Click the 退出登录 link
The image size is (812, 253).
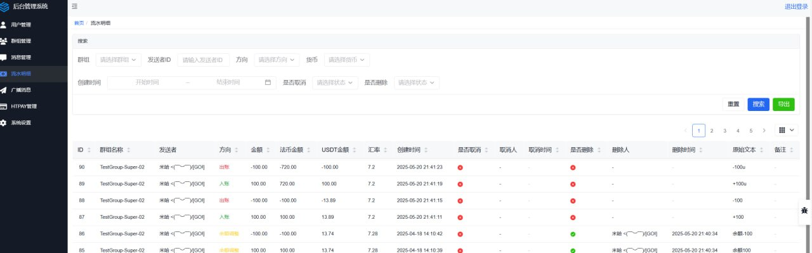(x=796, y=6)
